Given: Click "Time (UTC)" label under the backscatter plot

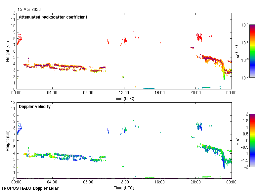Looking at the screenshot, I should pyautogui.click(x=124, y=99).
